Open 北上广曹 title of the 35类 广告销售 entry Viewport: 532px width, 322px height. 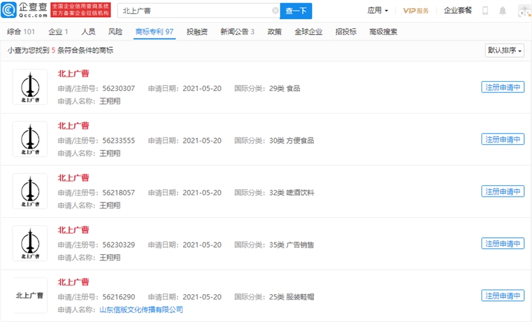(x=73, y=230)
